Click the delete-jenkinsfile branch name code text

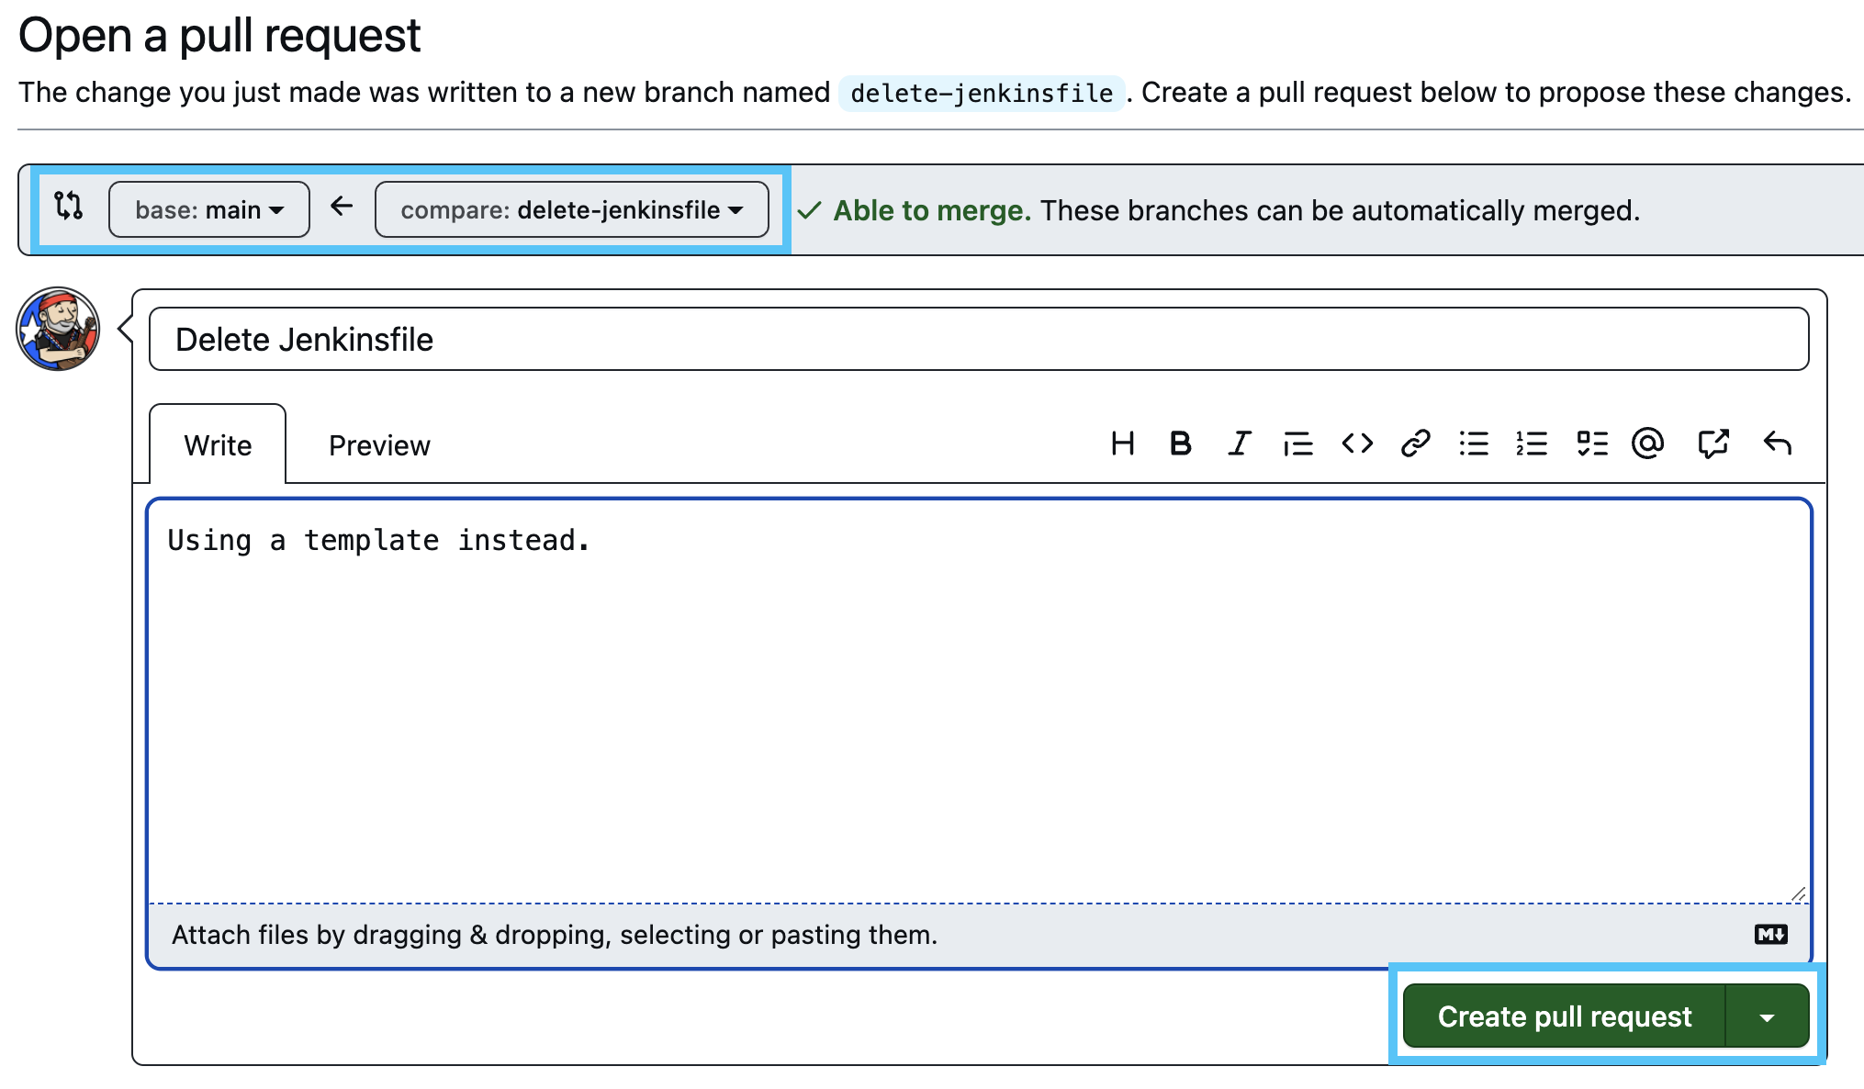982,94
